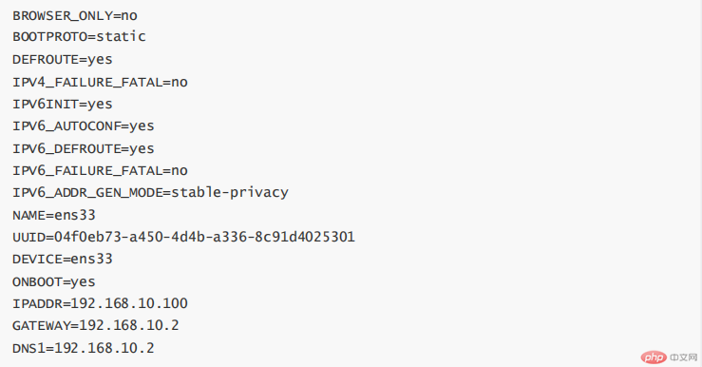
Task: Click the IPV6_FAILURE_FATAL=no line
Action: 100,171
